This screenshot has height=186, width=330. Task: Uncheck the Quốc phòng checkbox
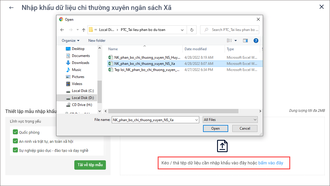pyautogui.click(x=16, y=132)
